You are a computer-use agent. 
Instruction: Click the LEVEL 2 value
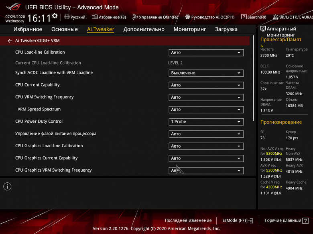click(x=175, y=63)
